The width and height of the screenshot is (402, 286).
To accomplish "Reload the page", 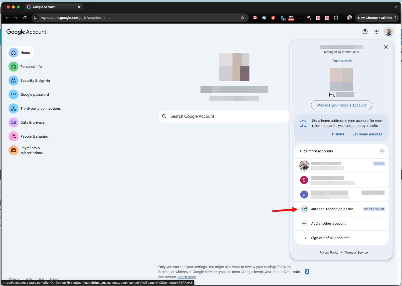I will click(25, 18).
